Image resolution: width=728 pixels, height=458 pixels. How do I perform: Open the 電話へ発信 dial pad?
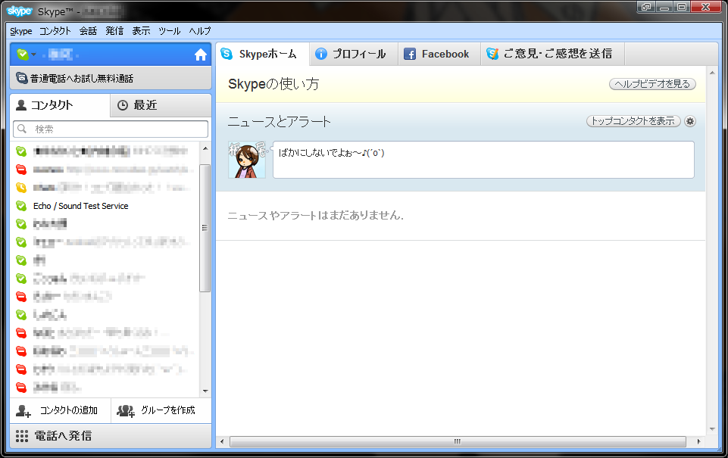click(x=111, y=436)
